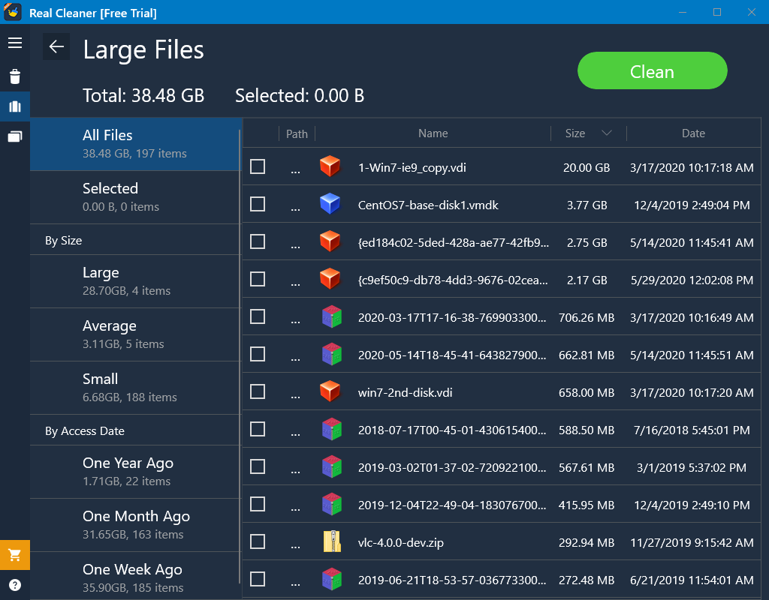
Task: Click the icon of 2019-03-02T01-37-02 file
Action: click(x=331, y=466)
